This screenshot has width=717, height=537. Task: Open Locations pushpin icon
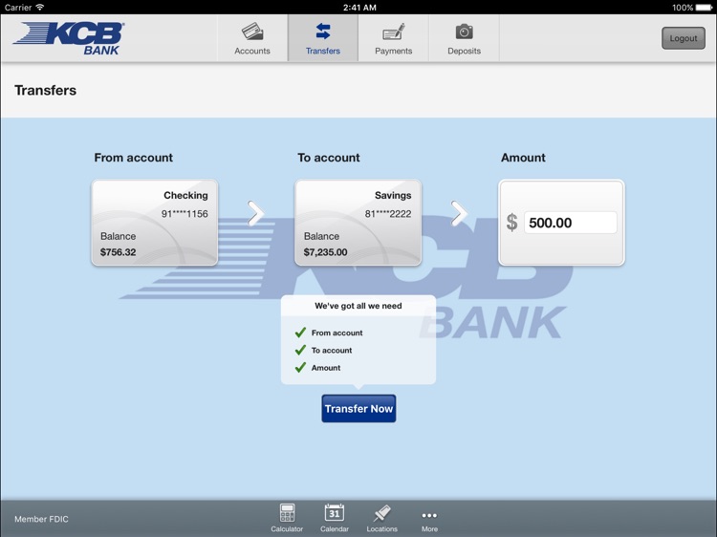(381, 513)
